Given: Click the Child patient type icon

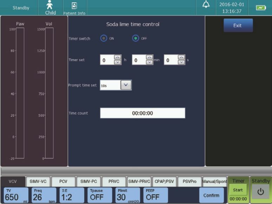Looking at the screenshot, I should point(50,7).
